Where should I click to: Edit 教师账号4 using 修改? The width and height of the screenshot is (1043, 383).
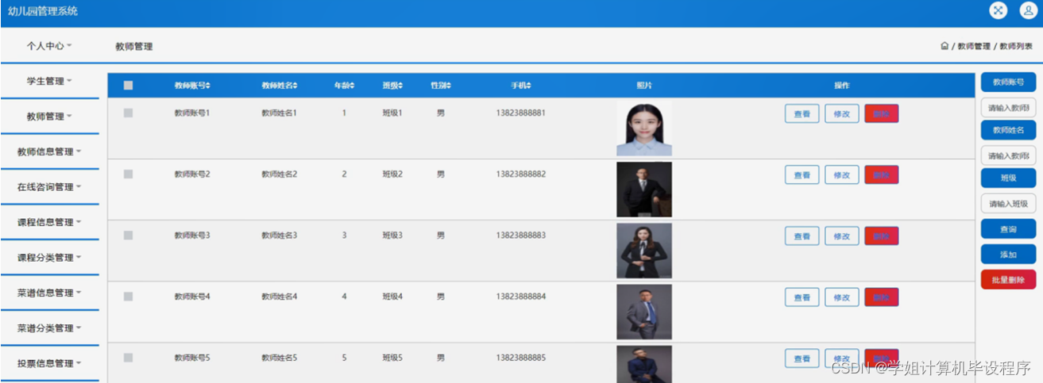point(842,297)
